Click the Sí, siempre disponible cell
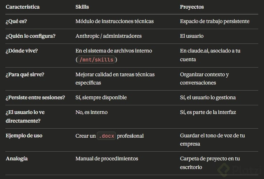The width and height of the screenshot is (264, 179). [101, 97]
